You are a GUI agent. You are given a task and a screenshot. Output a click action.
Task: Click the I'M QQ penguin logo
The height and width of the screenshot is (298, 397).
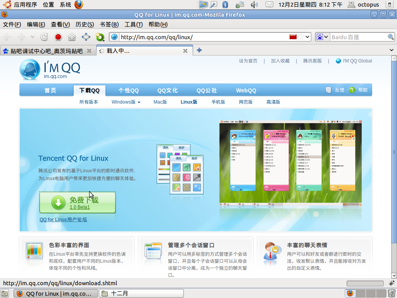[x=30, y=69]
